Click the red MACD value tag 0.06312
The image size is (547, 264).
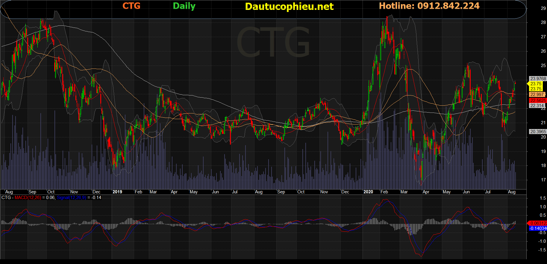click(538, 223)
